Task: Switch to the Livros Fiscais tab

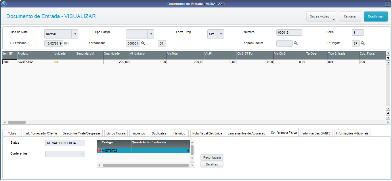Action: (116, 133)
